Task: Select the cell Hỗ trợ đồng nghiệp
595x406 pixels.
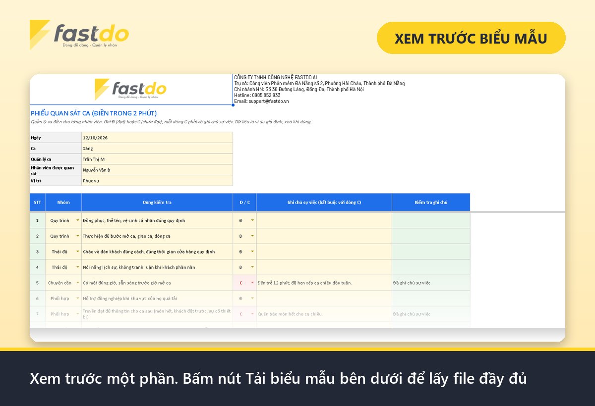Action: 157,299
